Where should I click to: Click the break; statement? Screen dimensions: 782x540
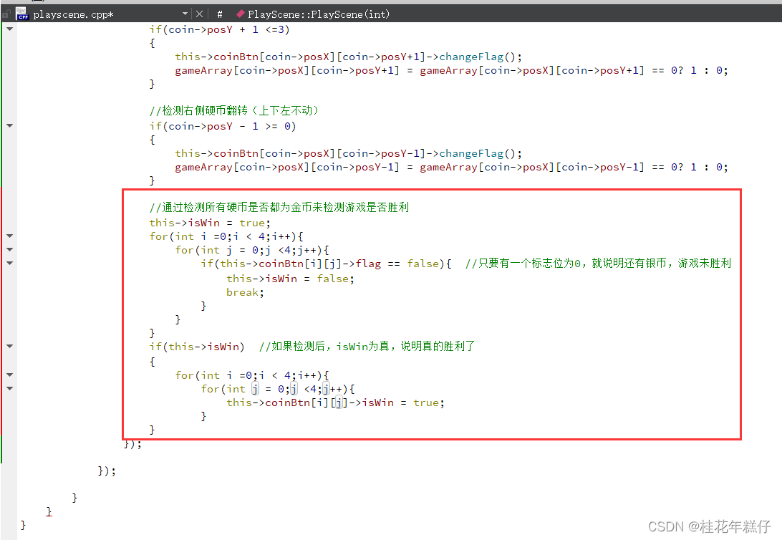[245, 292]
